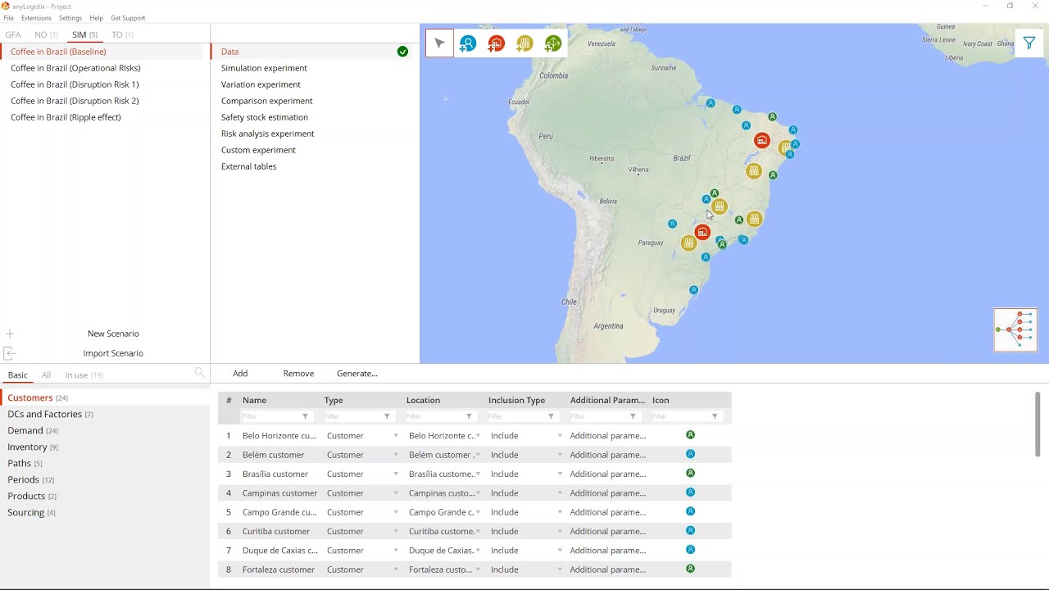Open the supply chain network thumbnail
Image resolution: width=1049 pixels, height=590 pixels.
(1016, 329)
